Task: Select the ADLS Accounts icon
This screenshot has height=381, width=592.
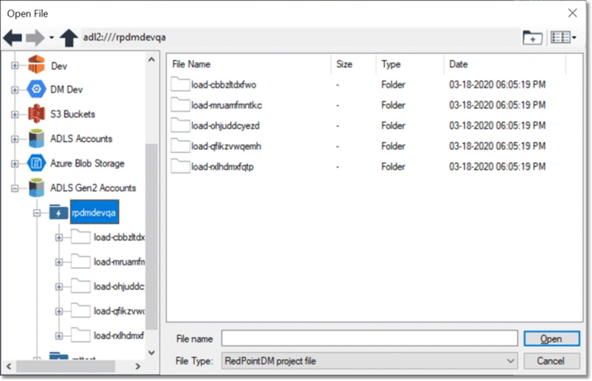Action: 36,139
